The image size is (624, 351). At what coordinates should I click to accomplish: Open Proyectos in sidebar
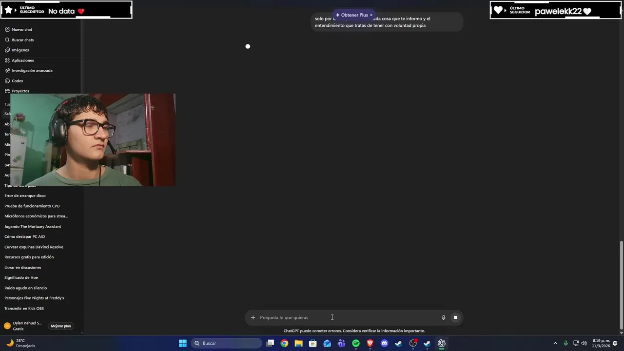point(20,91)
